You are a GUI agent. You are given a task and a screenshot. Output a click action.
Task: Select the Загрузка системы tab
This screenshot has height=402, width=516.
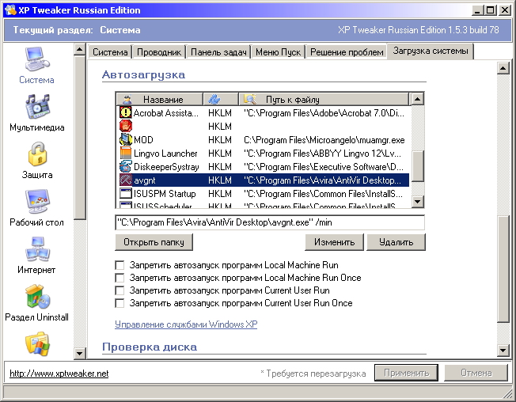pyautogui.click(x=431, y=51)
